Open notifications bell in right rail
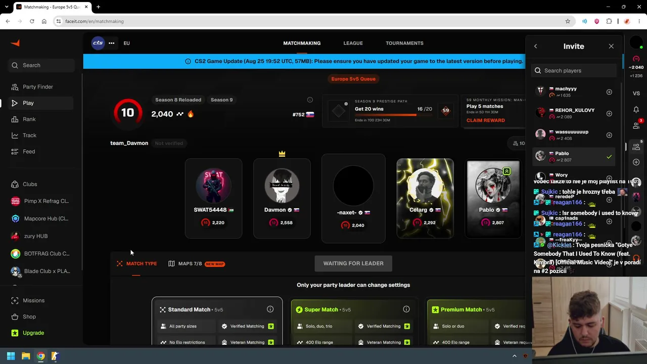 click(x=636, y=109)
